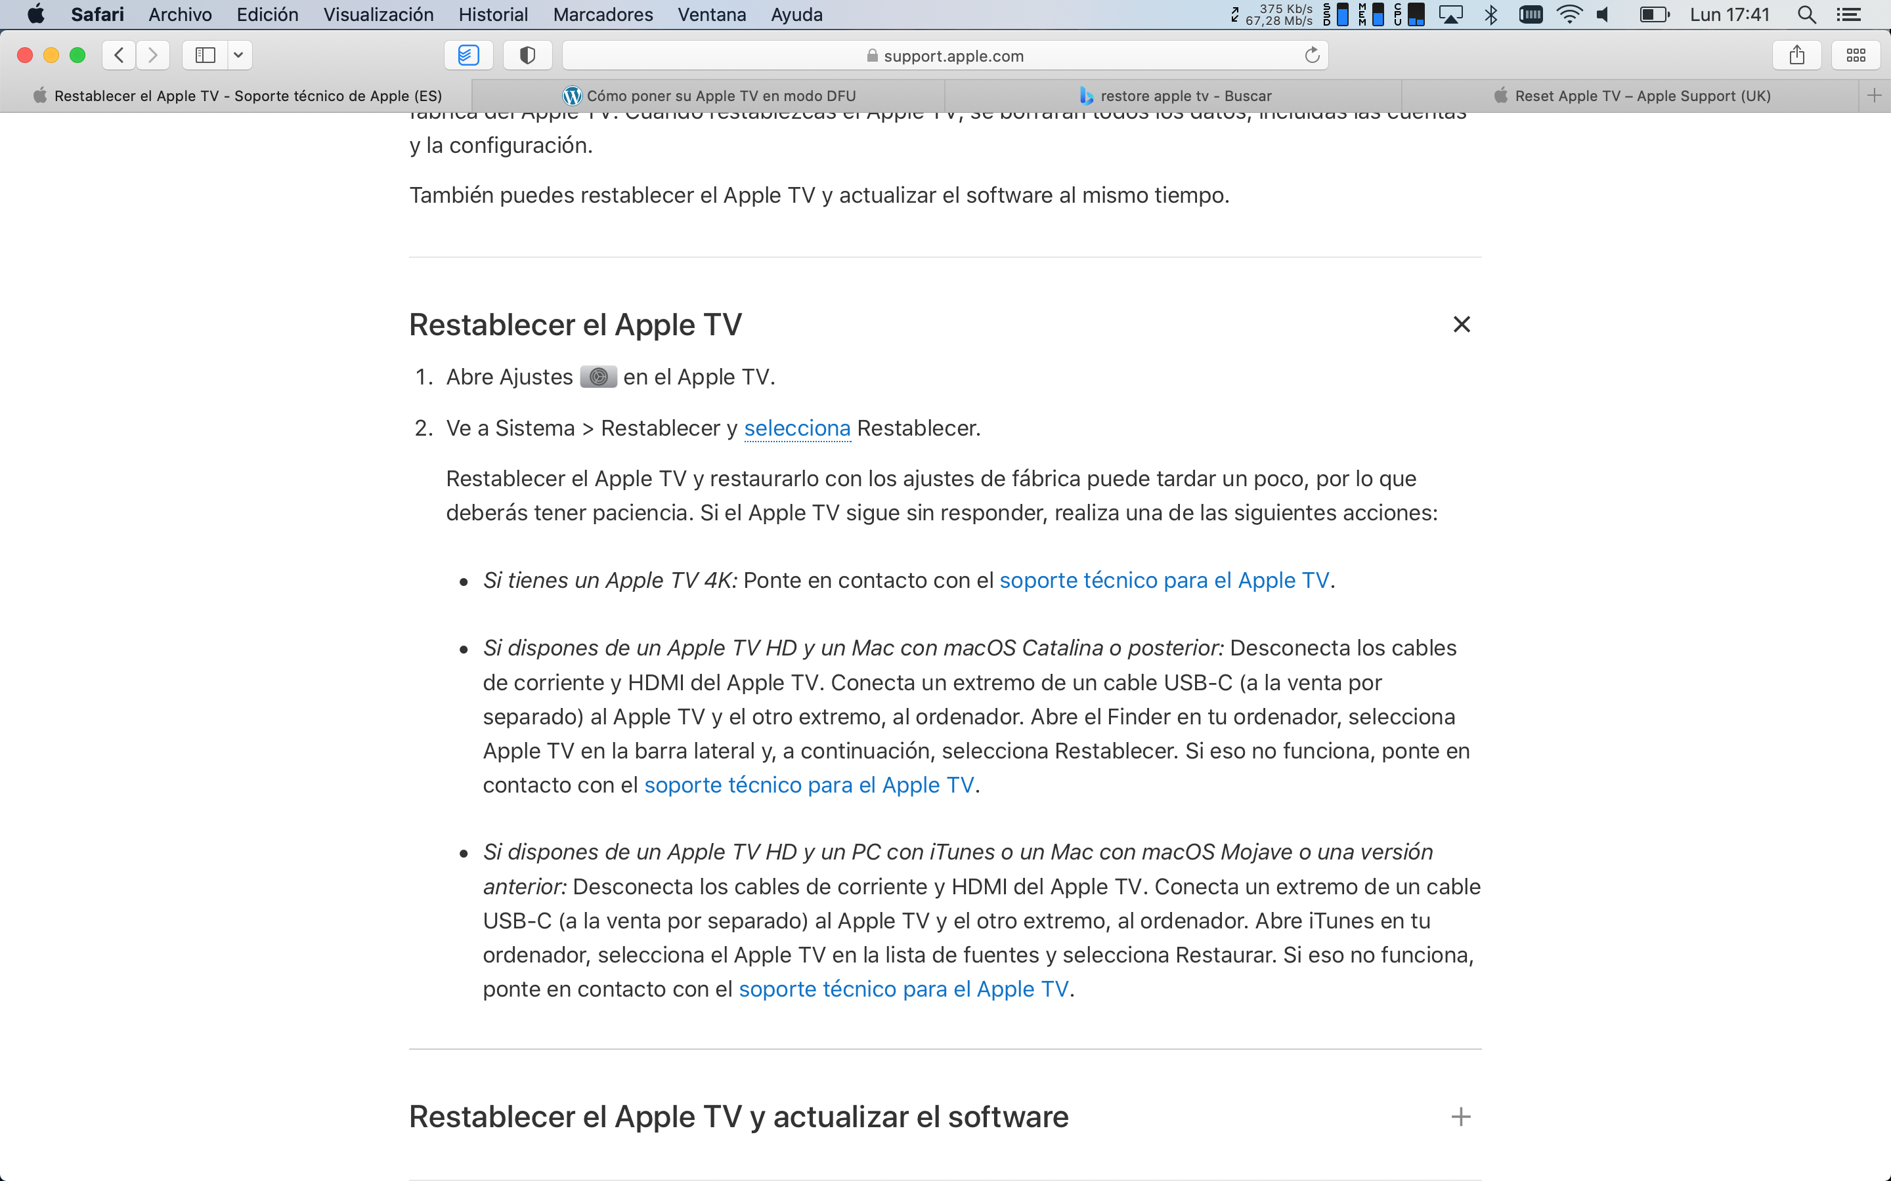The height and width of the screenshot is (1181, 1891).
Task: Open Spotlight search in the menu bar
Action: [1806, 15]
